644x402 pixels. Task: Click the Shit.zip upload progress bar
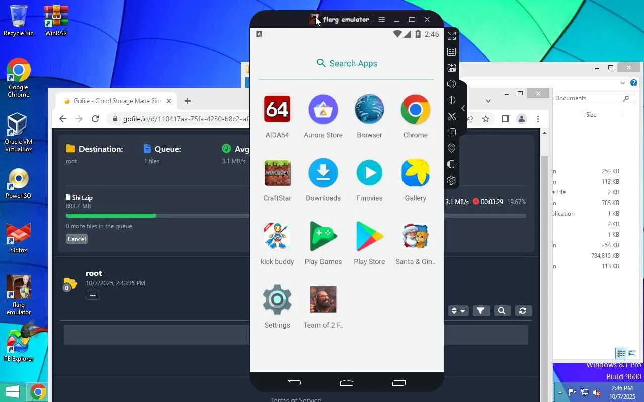[296, 216]
